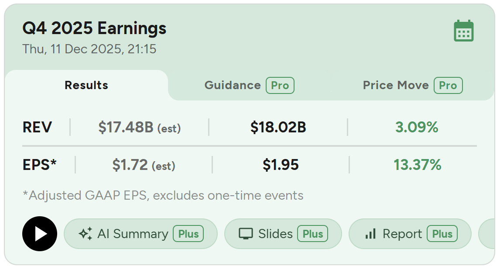
Task: Click the Plus badge on Report
Action: coord(442,234)
